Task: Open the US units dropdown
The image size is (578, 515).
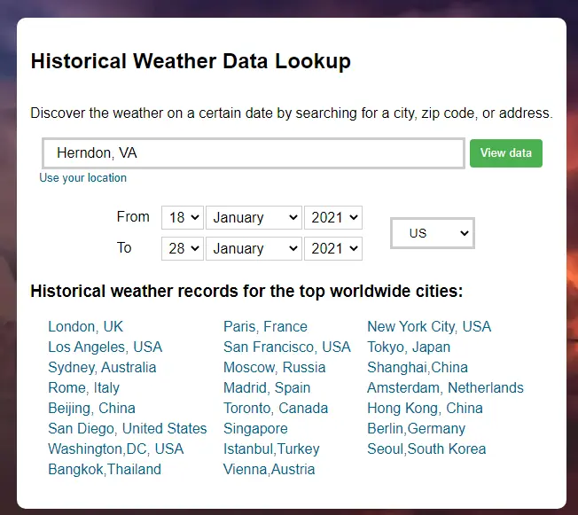Action: point(433,233)
